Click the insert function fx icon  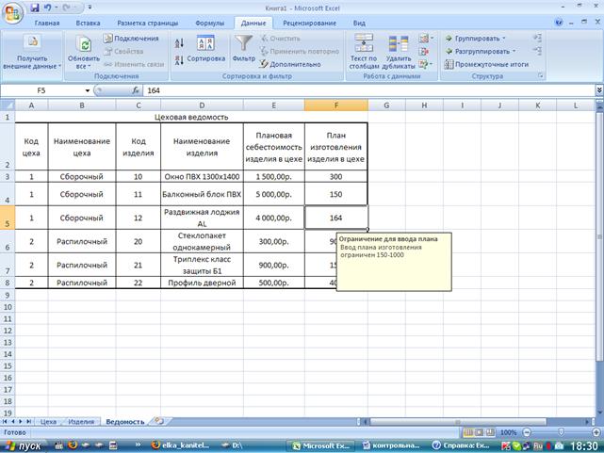[x=136, y=90]
